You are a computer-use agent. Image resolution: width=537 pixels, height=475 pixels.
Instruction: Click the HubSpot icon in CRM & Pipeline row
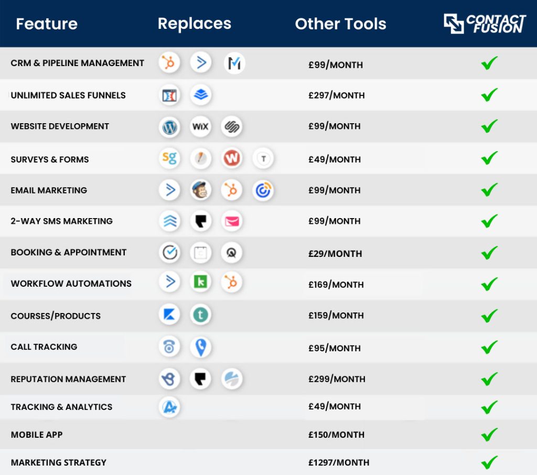169,63
